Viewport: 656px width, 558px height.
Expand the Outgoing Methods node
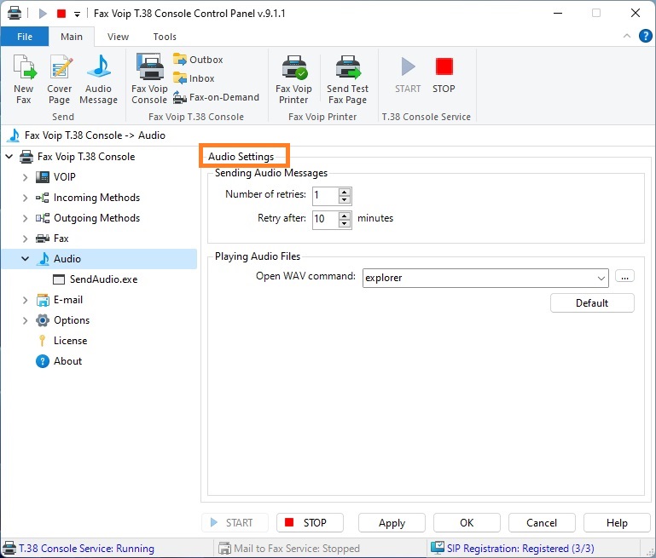click(25, 218)
